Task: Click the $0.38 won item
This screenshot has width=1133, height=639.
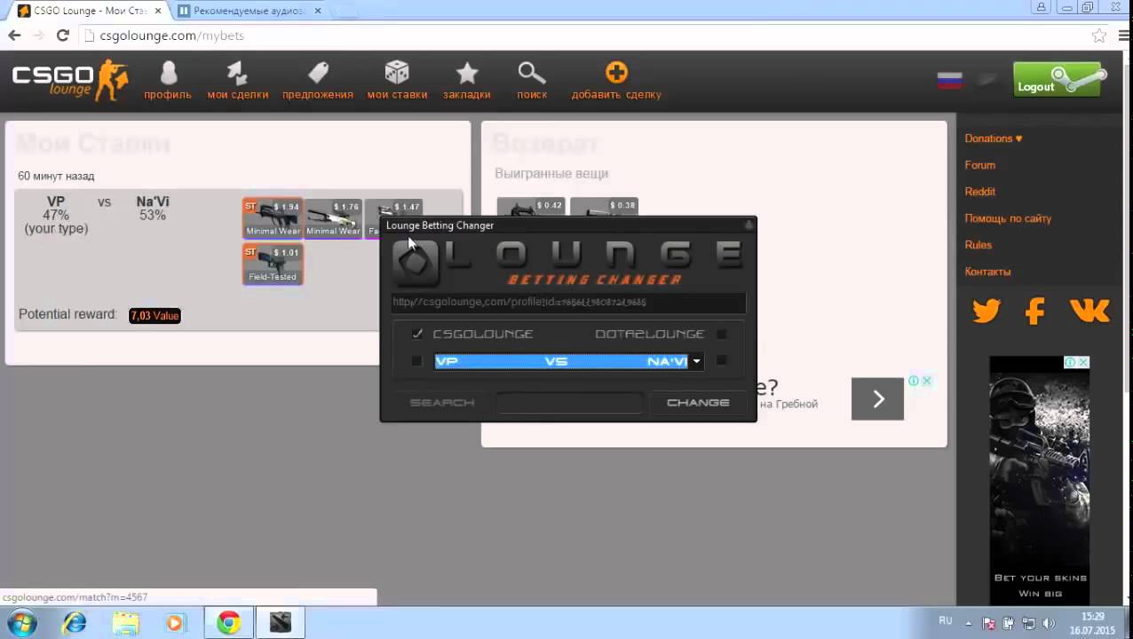Action: 604,208
